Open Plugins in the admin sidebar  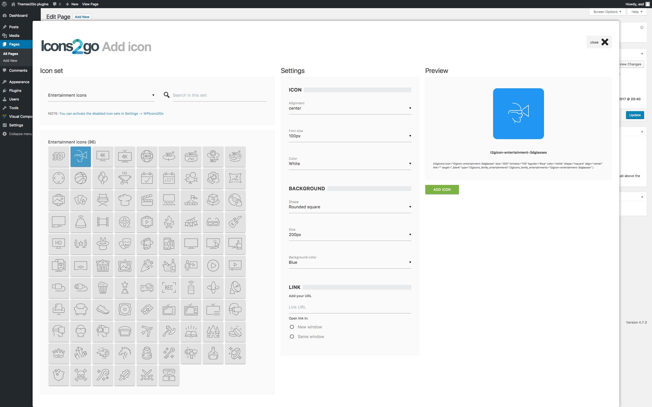[15, 91]
